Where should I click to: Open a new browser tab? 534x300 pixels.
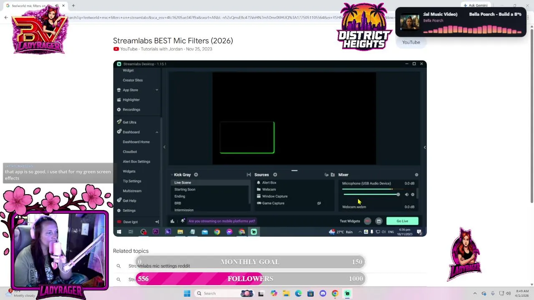(x=73, y=6)
